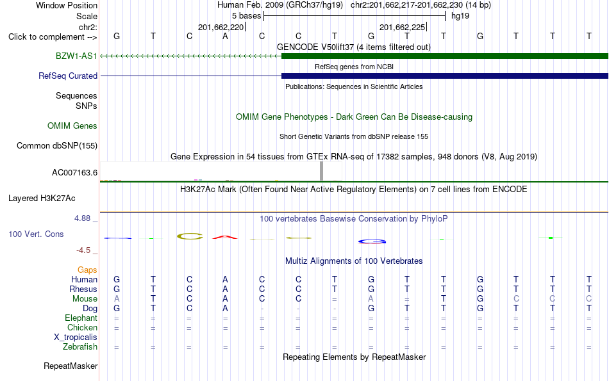This screenshot has height=381, width=609.
Task: Click the -4.5 conservation scale value
Action: point(83,250)
